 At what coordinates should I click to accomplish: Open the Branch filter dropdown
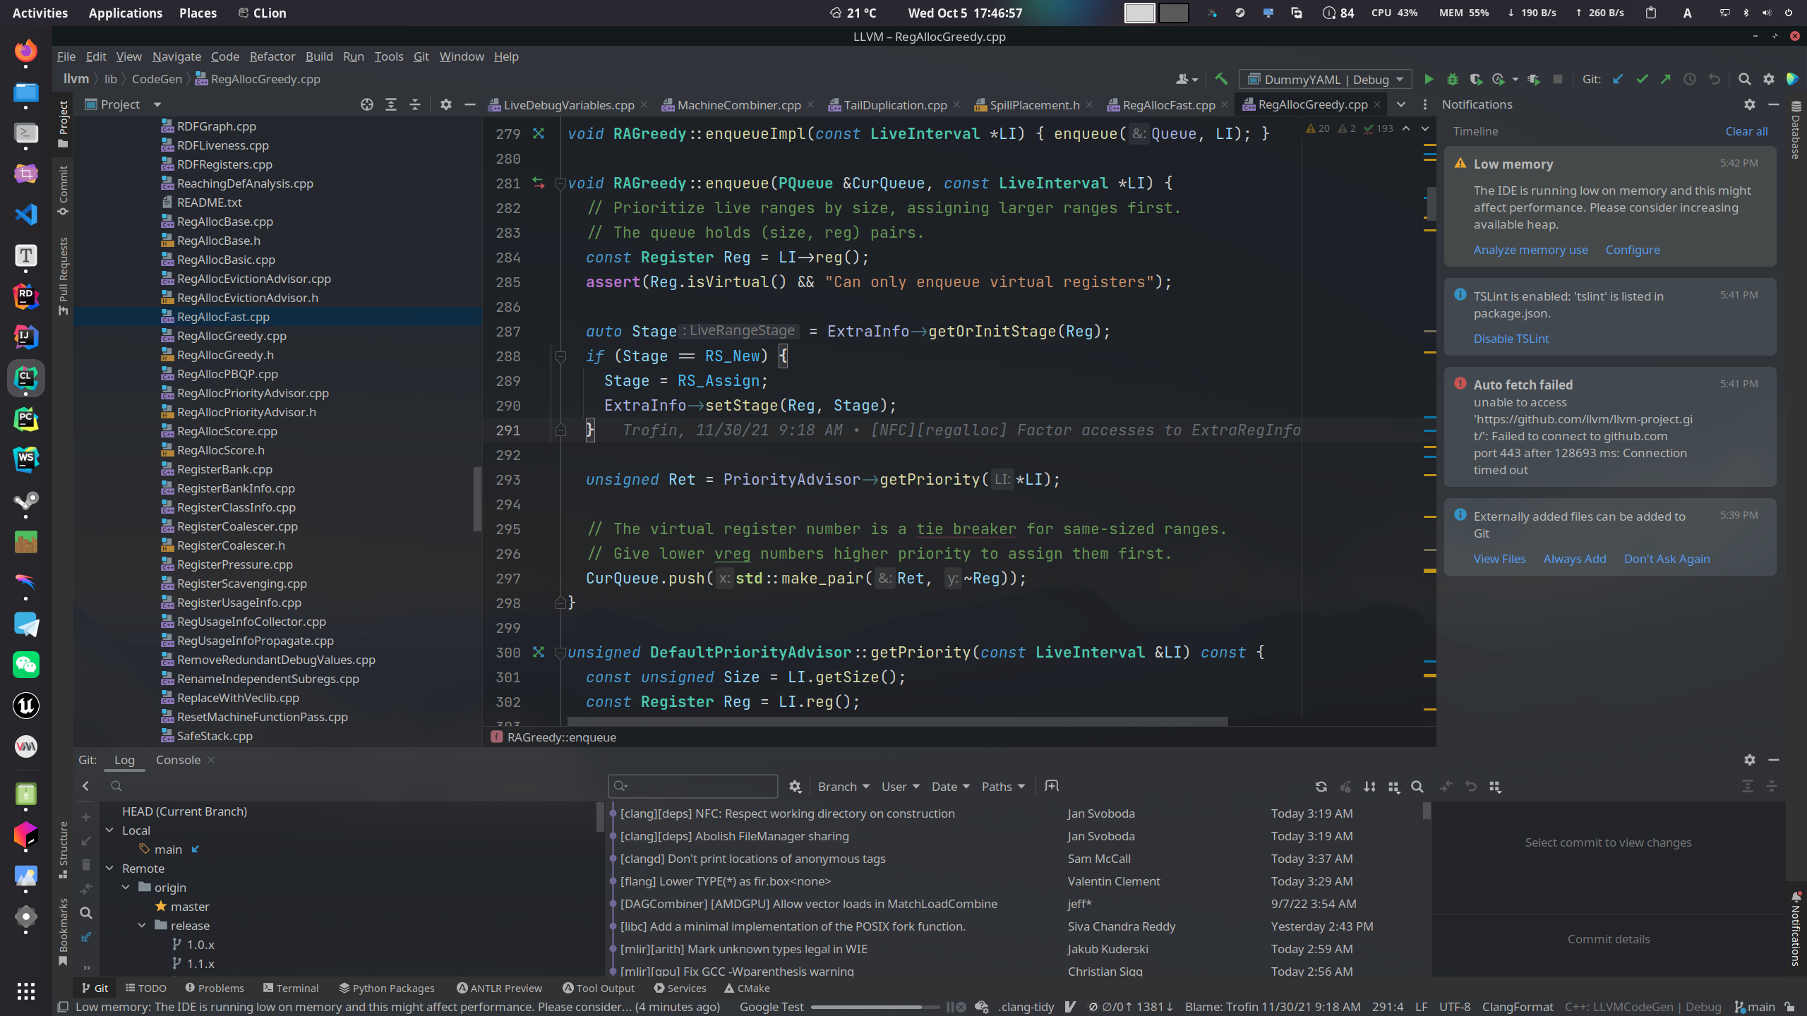tap(844, 787)
